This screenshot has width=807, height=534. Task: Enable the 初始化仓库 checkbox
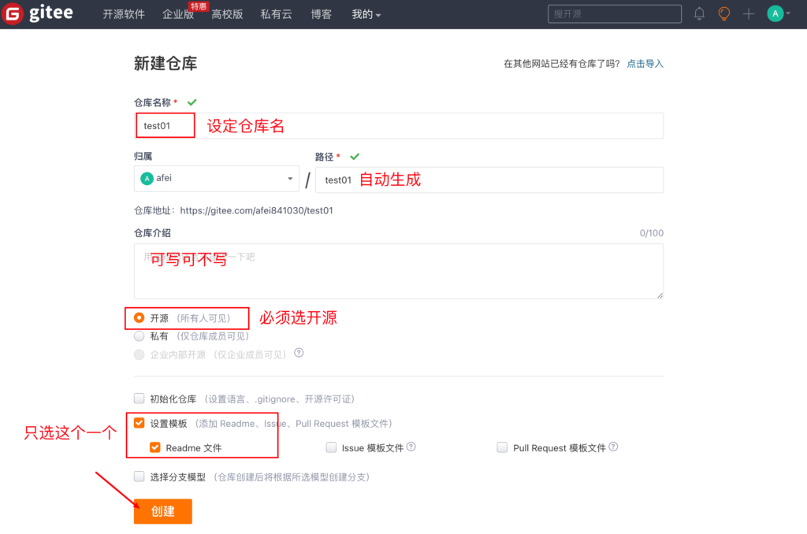pyautogui.click(x=139, y=399)
